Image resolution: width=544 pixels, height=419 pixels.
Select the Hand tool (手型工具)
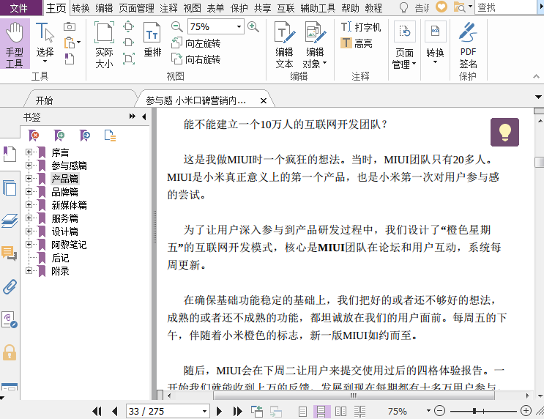coord(15,44)
